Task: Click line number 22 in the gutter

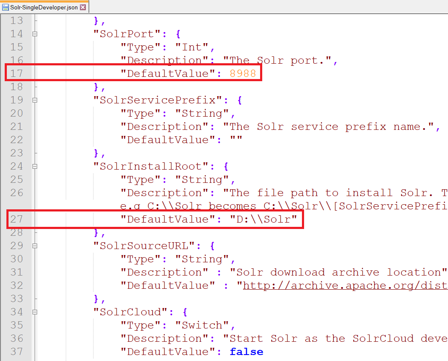Action: 17,140
